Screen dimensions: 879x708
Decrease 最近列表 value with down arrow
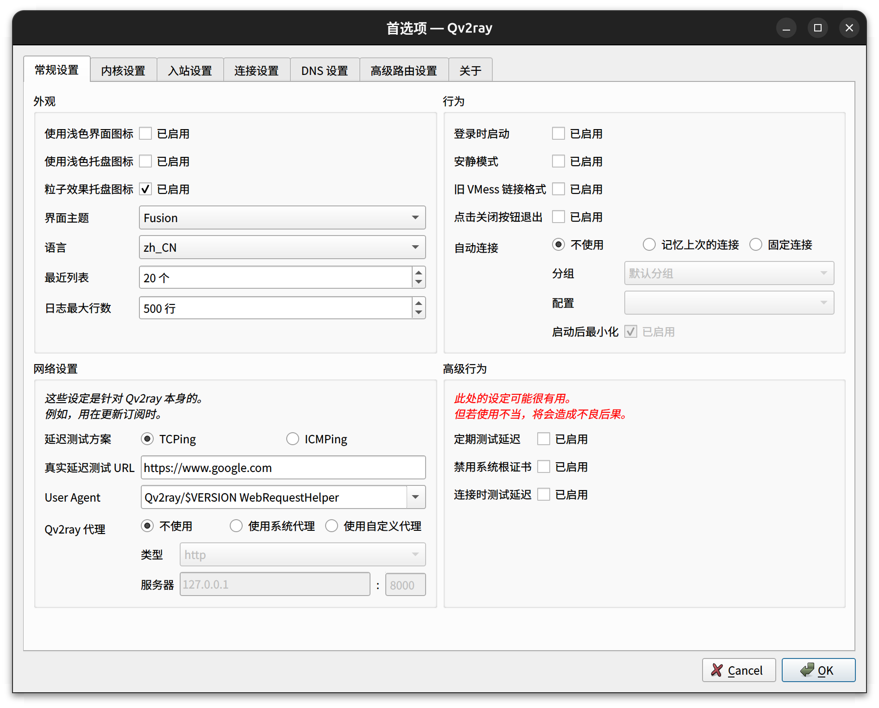coord(419,283)
